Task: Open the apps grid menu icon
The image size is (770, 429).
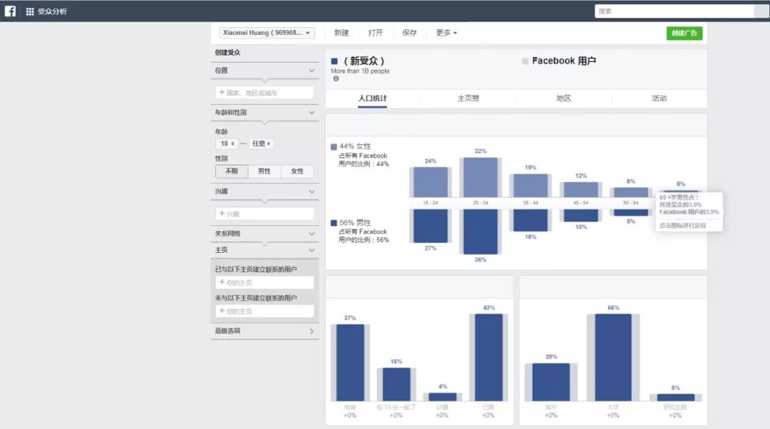Action: pos(30,11)
